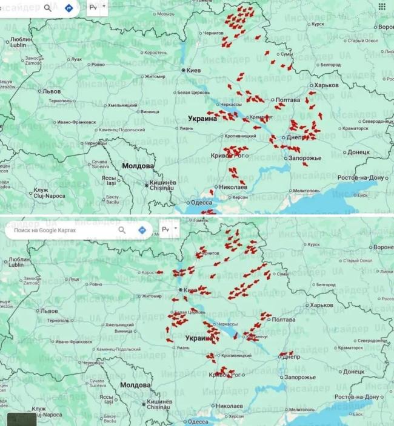This screenshot has height=426, width=394.
Task: Open the dark layers thumbnail in lower map corner
Action: [x=21, y=419]
